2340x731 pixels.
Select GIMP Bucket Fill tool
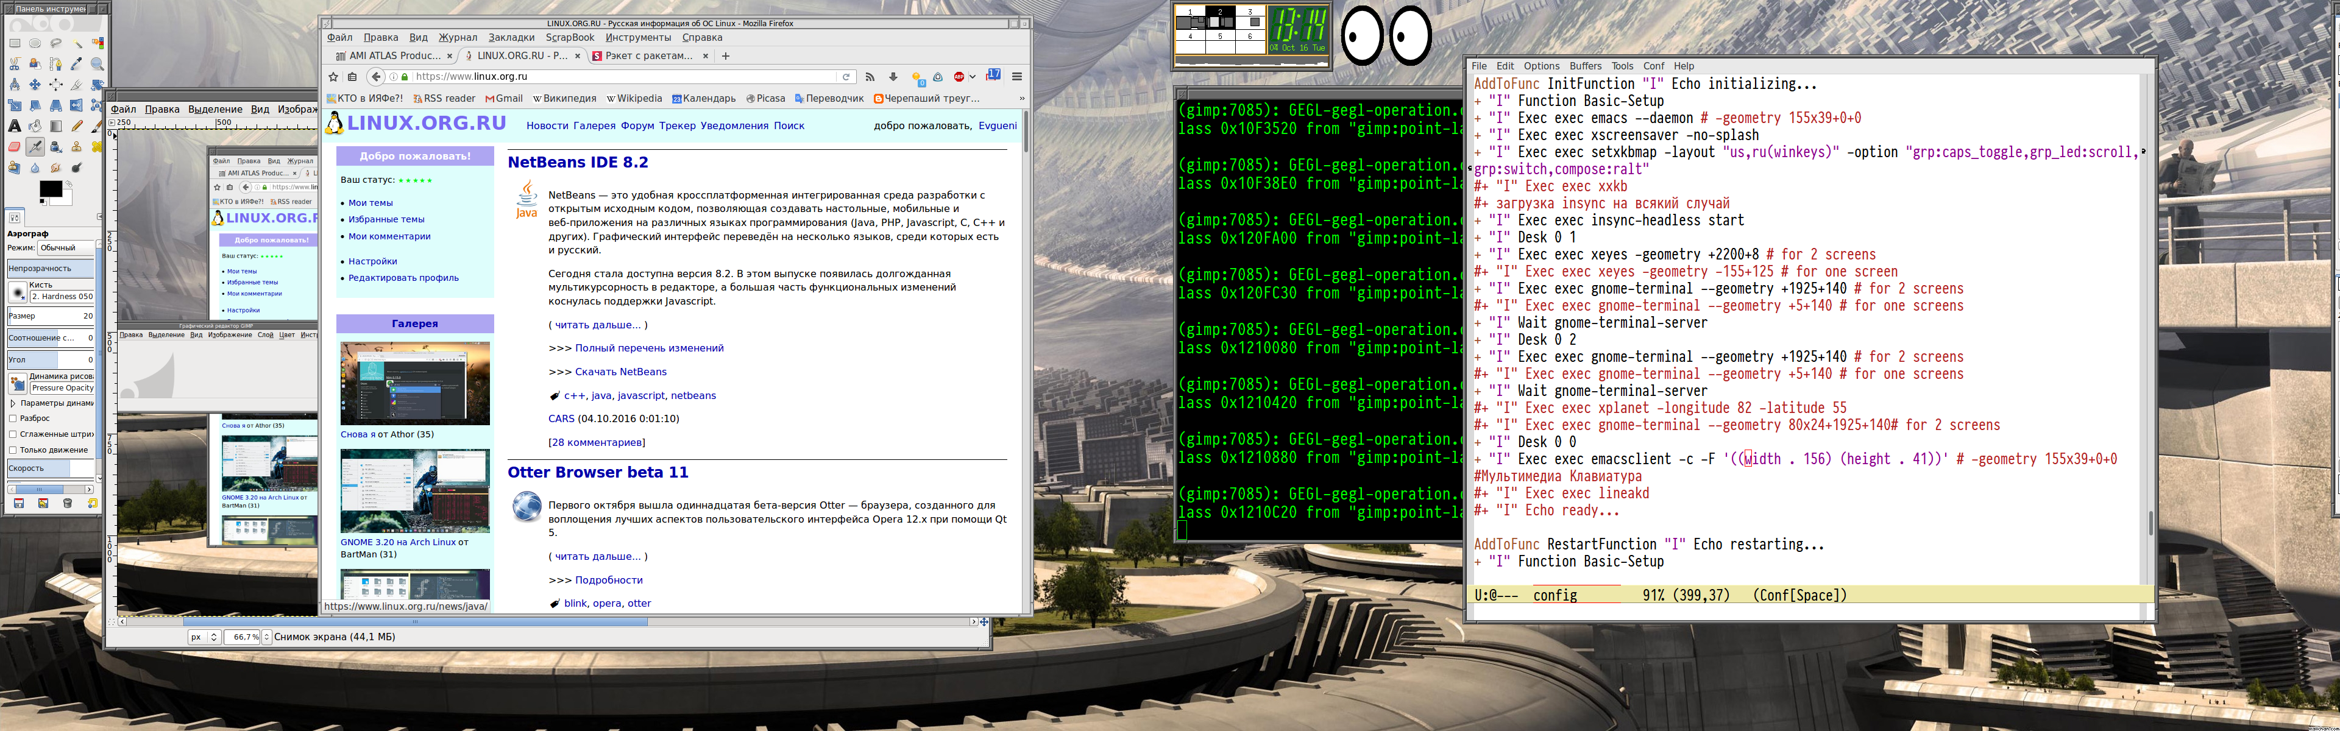coord(35,126)
